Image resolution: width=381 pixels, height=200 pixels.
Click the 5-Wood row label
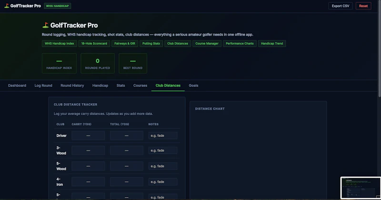[x=61, y=166]
